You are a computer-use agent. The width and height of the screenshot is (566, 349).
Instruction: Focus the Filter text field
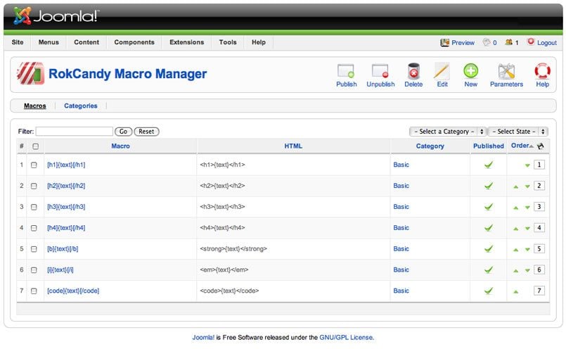pos(75,132)
